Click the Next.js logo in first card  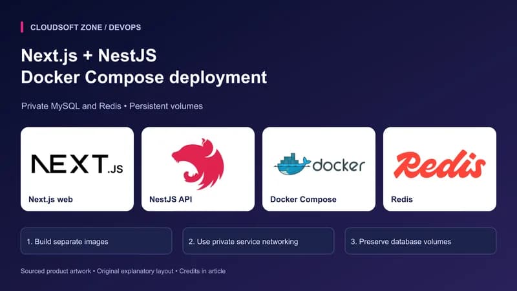pyautogui.click(x=77, y=164)
